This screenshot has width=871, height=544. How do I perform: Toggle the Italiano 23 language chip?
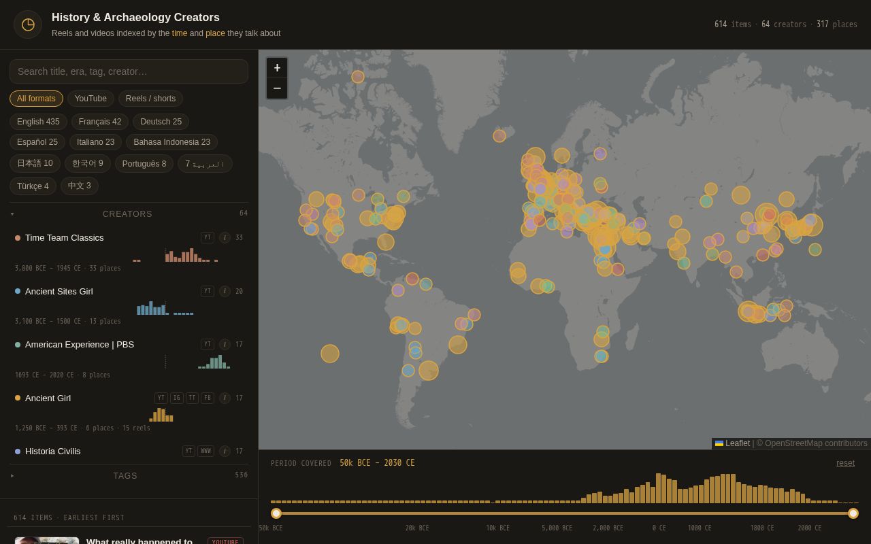click(95, 142)
